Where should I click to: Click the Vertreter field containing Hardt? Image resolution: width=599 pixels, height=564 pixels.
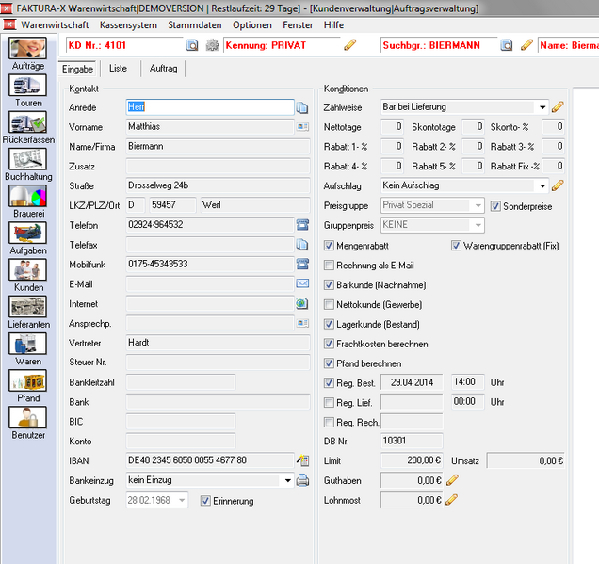(218, 343)
